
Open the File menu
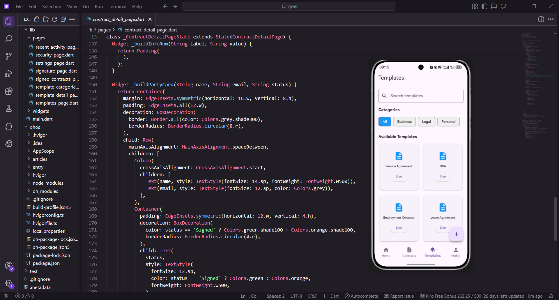coord(19,6)
